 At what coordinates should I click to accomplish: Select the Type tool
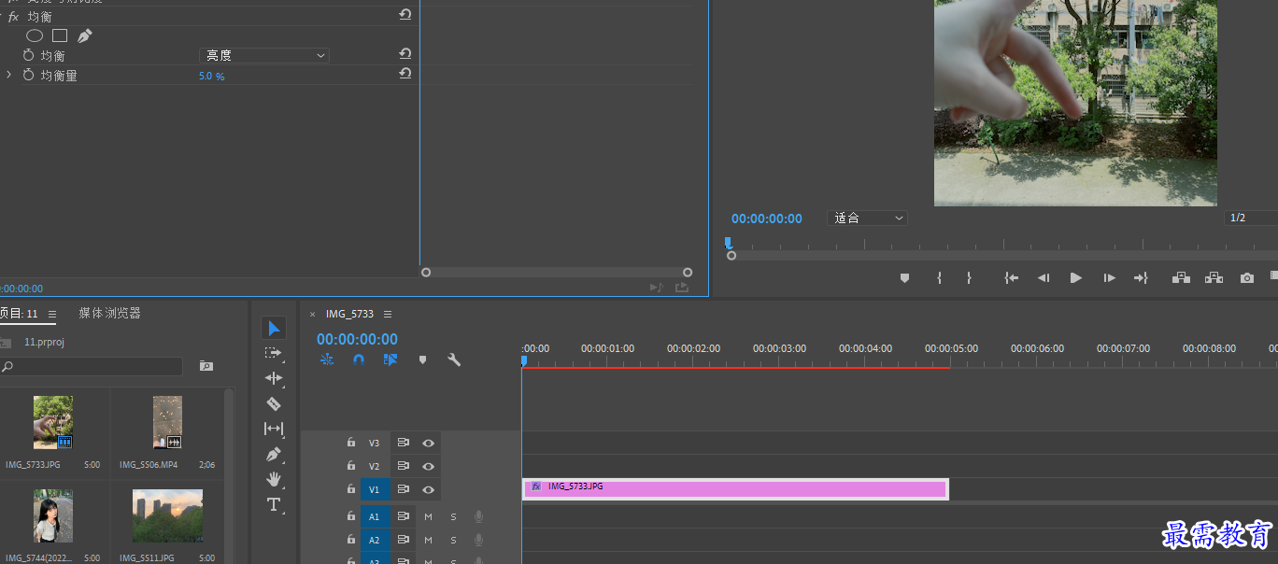(274, 504)
